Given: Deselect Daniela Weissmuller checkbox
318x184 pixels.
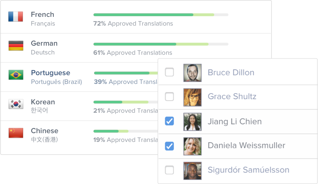Looking at the screenshot, I should click(x=169, y=146).
